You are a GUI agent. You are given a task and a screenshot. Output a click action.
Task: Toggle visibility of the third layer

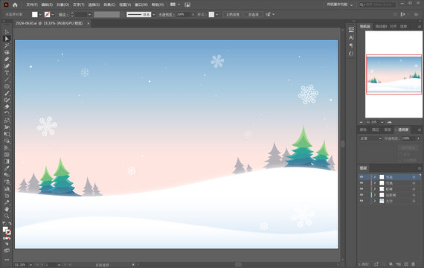tap(362, 188)
